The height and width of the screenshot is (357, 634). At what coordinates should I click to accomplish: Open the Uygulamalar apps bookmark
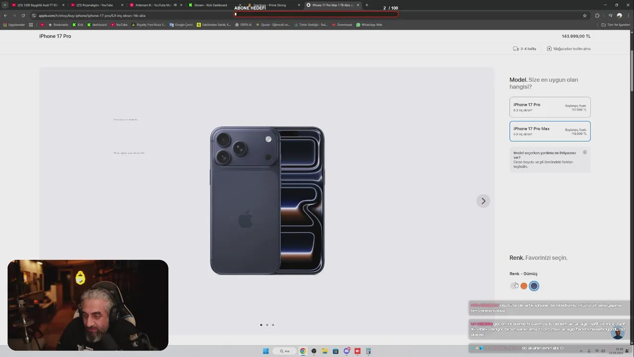click(x=13, y=25)
